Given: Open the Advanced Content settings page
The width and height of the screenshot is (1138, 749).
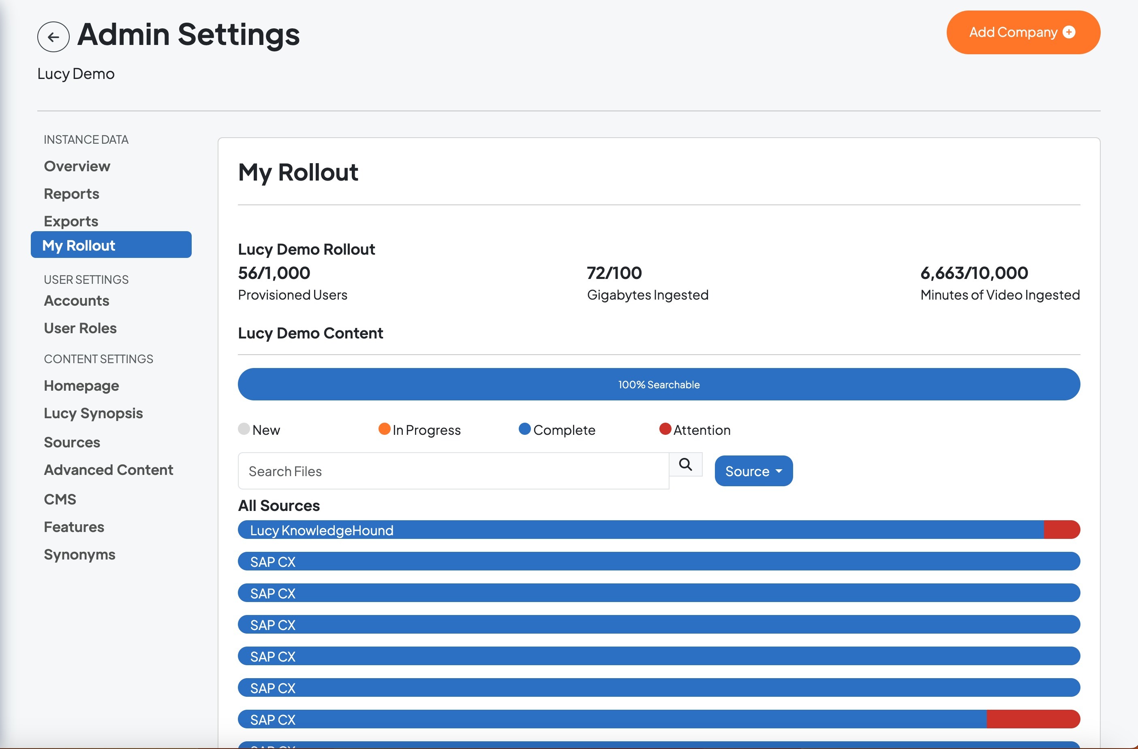Looking at the screenshot, I should (109, 470).
